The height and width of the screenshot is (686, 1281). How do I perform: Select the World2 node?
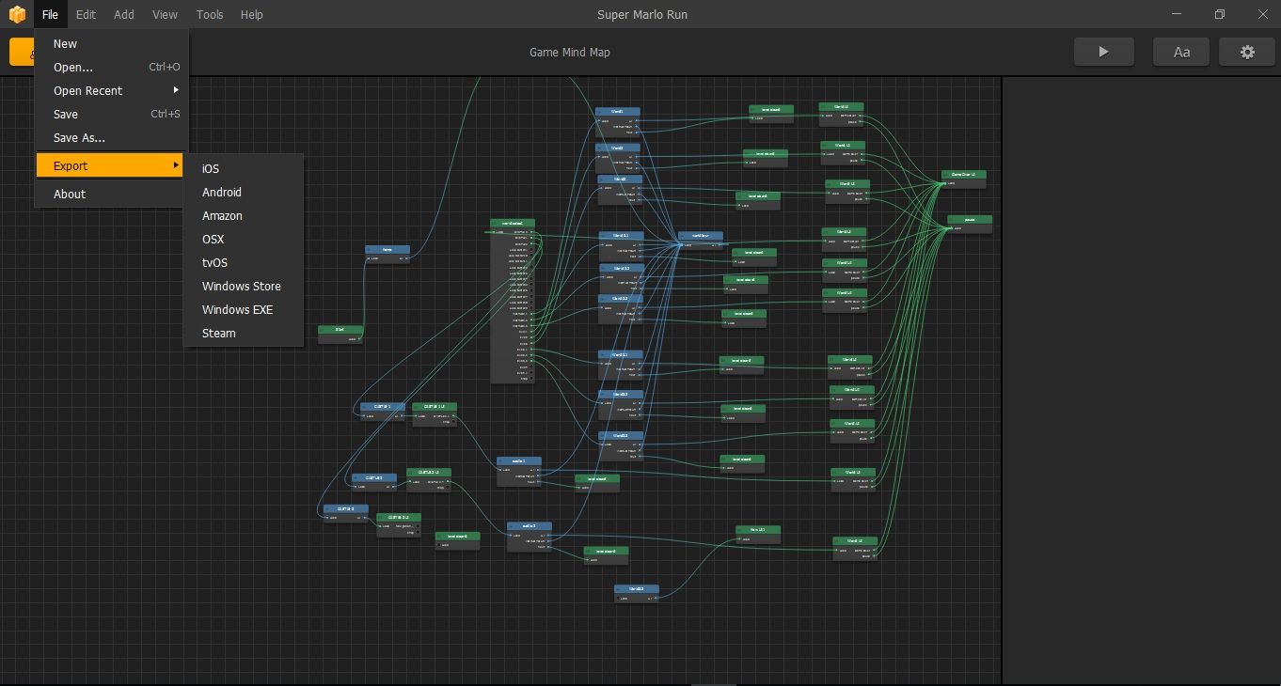[x=618, y=158]
